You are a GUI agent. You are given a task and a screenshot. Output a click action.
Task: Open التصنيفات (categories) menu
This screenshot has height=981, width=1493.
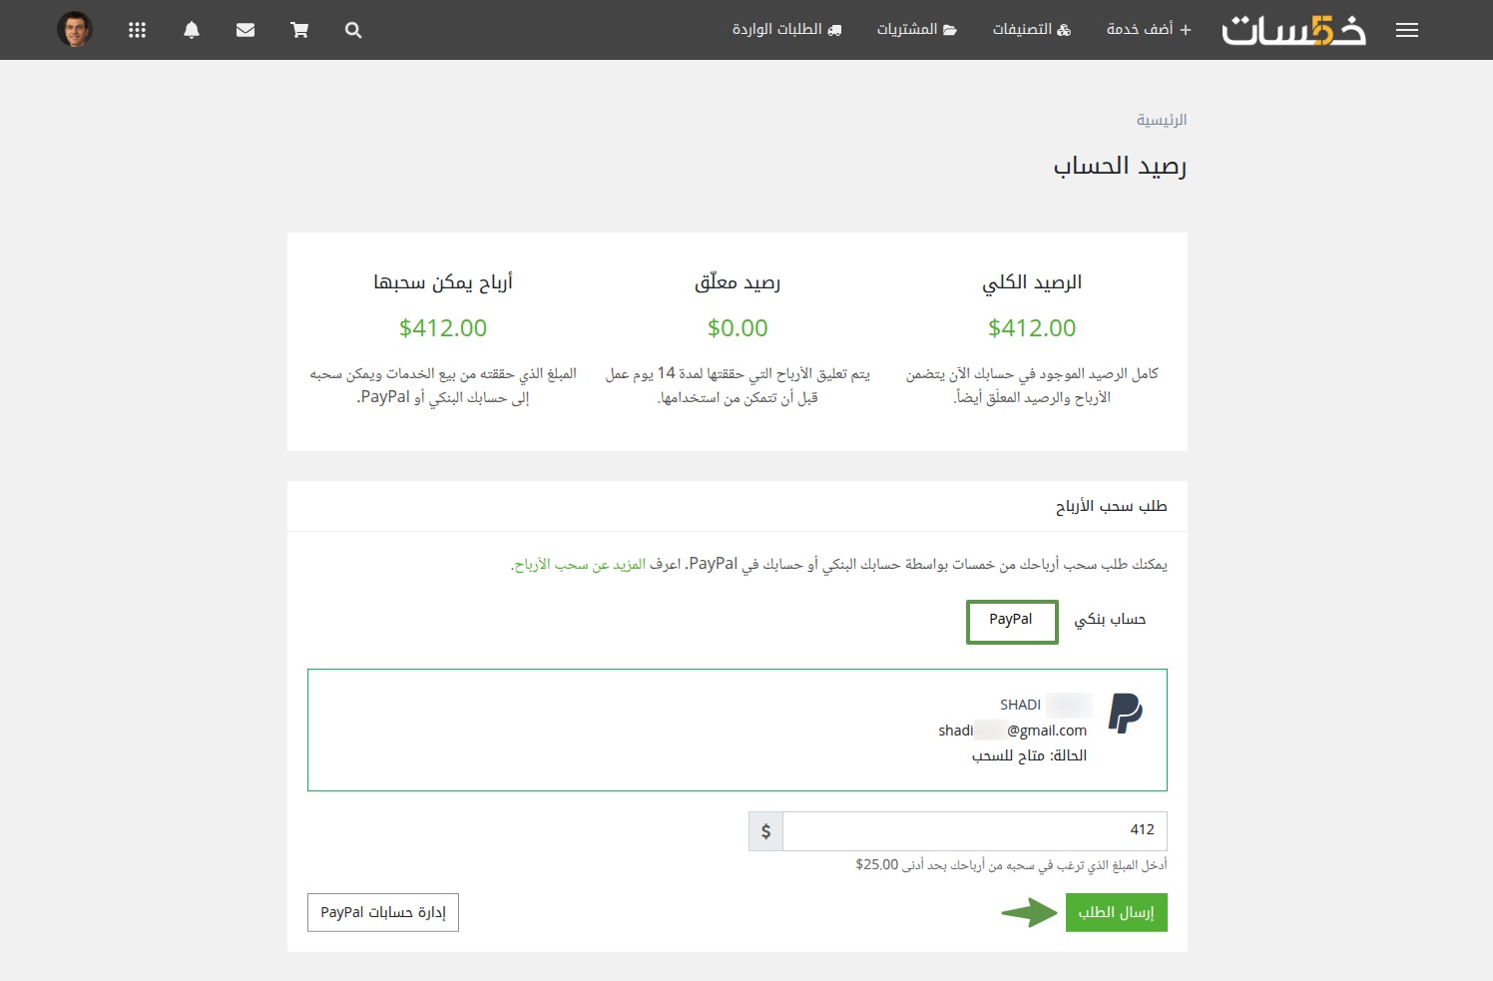[1031, 30]
